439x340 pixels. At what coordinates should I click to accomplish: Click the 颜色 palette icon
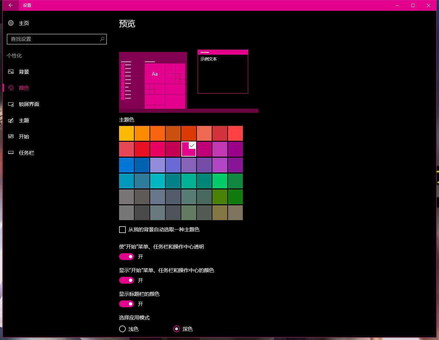(x=11, y=88)
